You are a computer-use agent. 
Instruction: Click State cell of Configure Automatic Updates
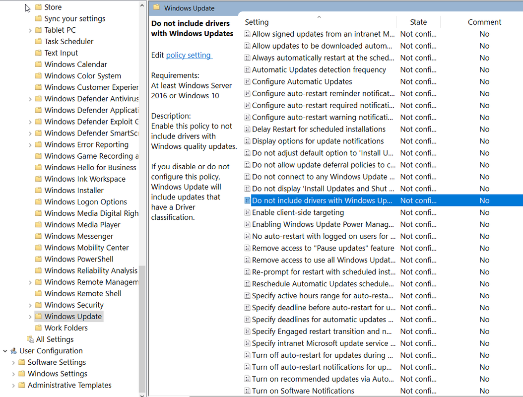[418, 81]
